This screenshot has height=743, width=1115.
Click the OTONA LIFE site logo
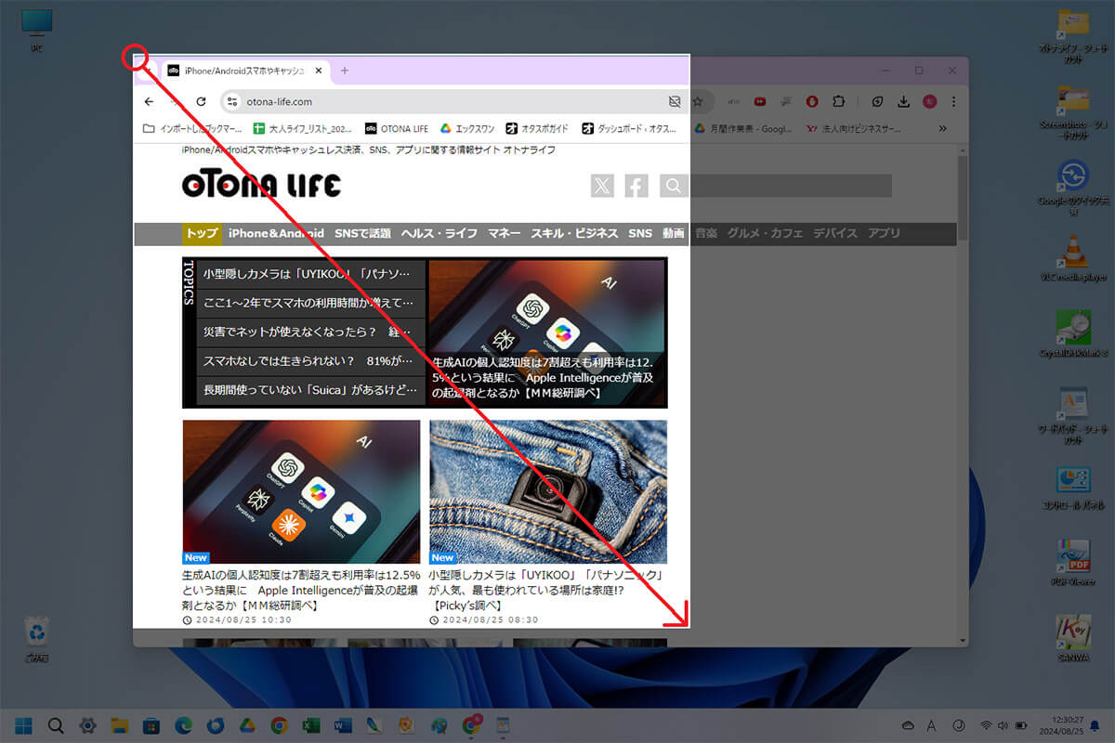[x=261, y=186]
